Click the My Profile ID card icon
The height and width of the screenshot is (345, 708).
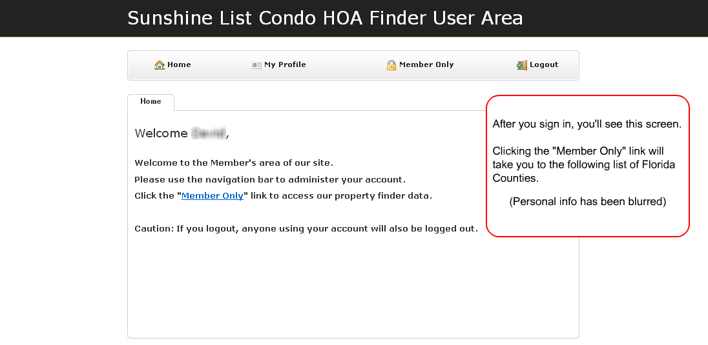tap(256, 65)
